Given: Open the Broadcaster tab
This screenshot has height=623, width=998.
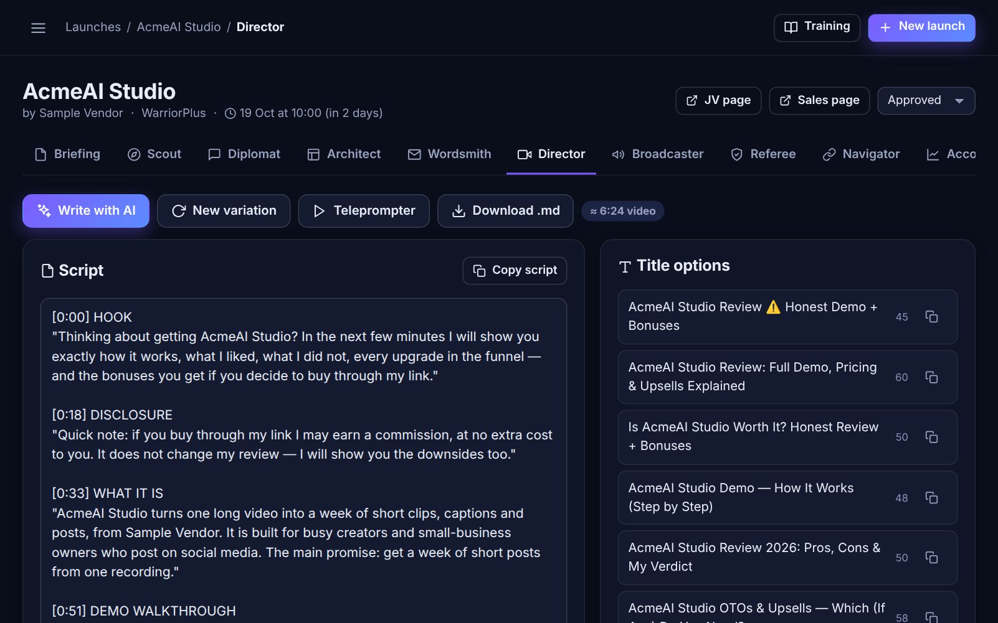Looking at the screenshot, I should 657,154.
